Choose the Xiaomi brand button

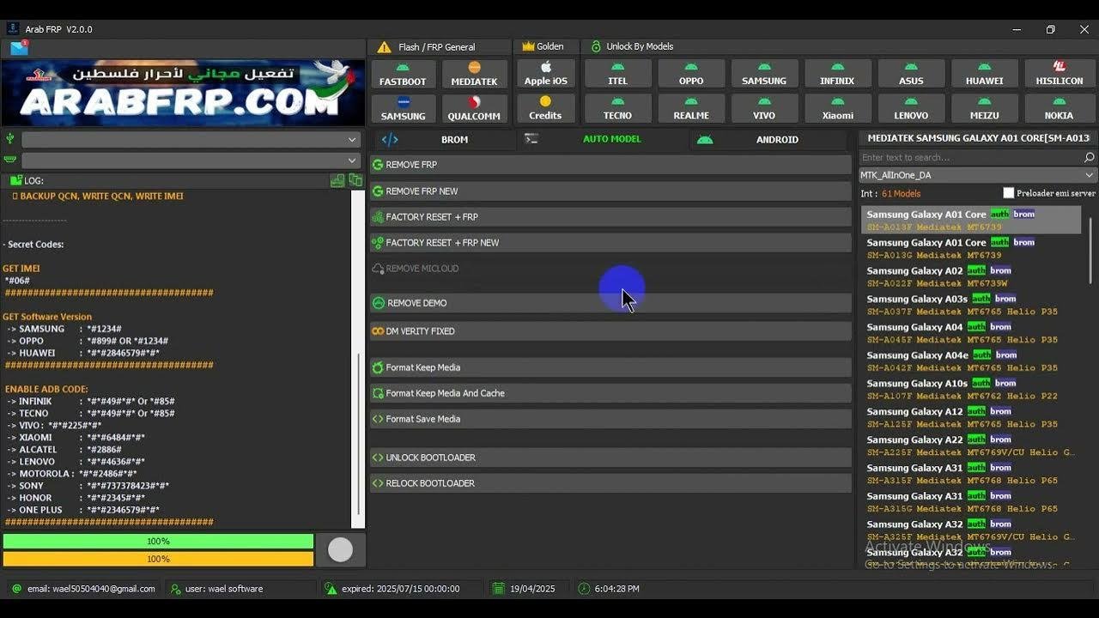click(x=838, y=108)
